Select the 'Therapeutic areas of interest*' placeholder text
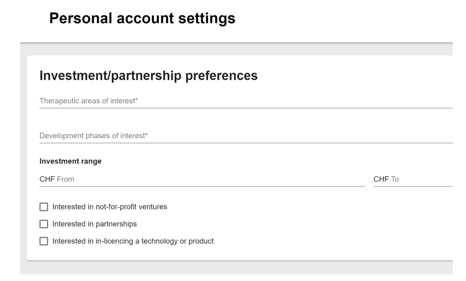Image resolution: width=466 pixels, height=281 pixels. (88, 101)
